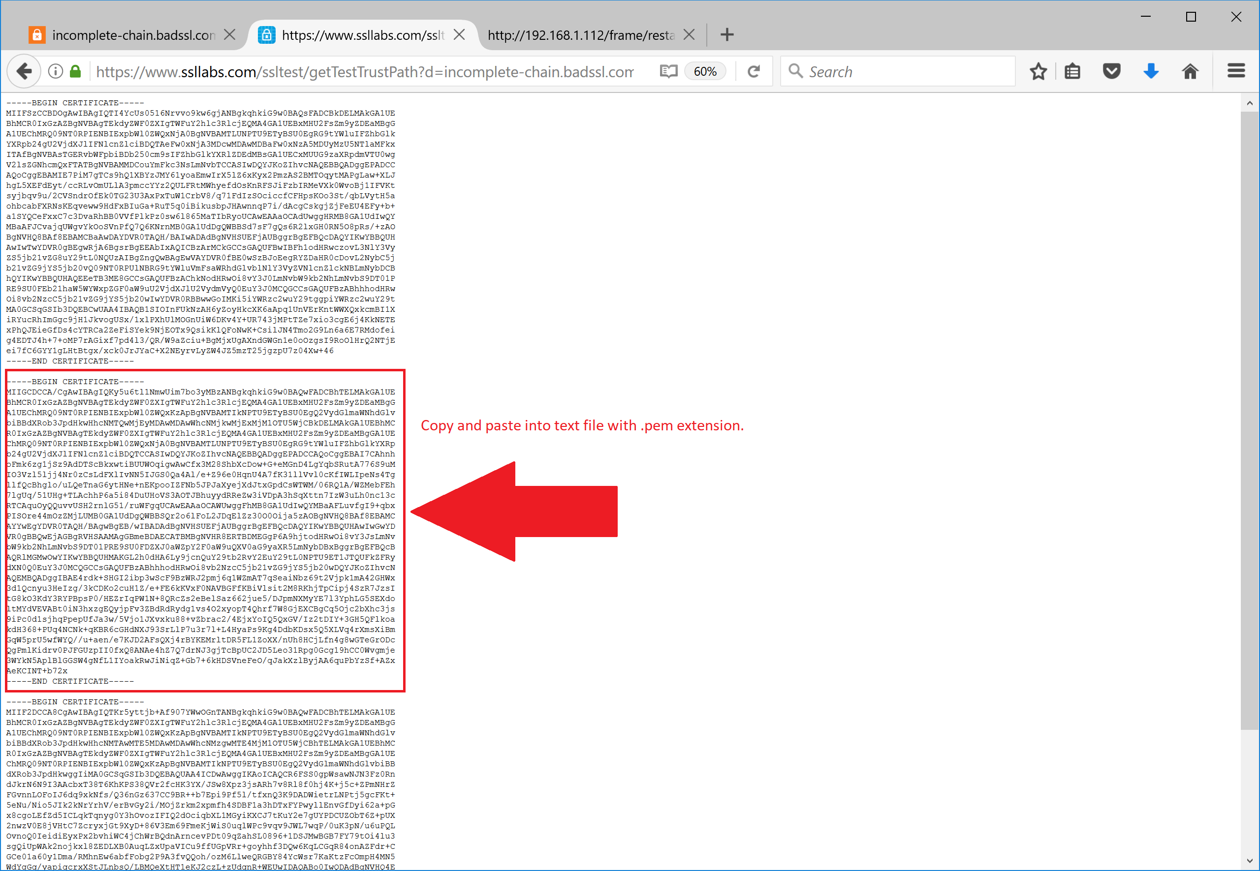1260x871 pixels.
Task: Click the vertical scrollbar thumb
Action: tap(1250, 420)
